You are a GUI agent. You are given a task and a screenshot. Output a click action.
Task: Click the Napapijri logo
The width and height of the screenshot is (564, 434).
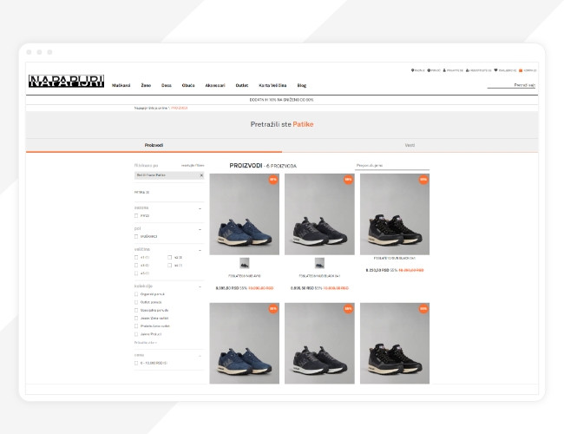point(66,81)
